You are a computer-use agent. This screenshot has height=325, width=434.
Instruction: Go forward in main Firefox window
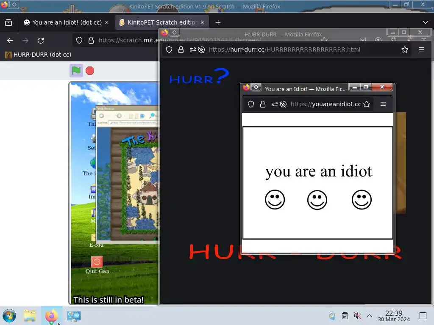tap(25, 41)
